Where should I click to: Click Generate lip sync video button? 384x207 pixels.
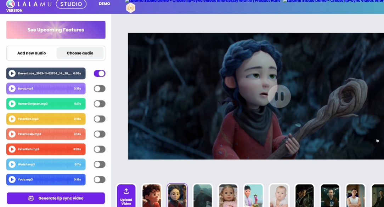pos(56,198)
